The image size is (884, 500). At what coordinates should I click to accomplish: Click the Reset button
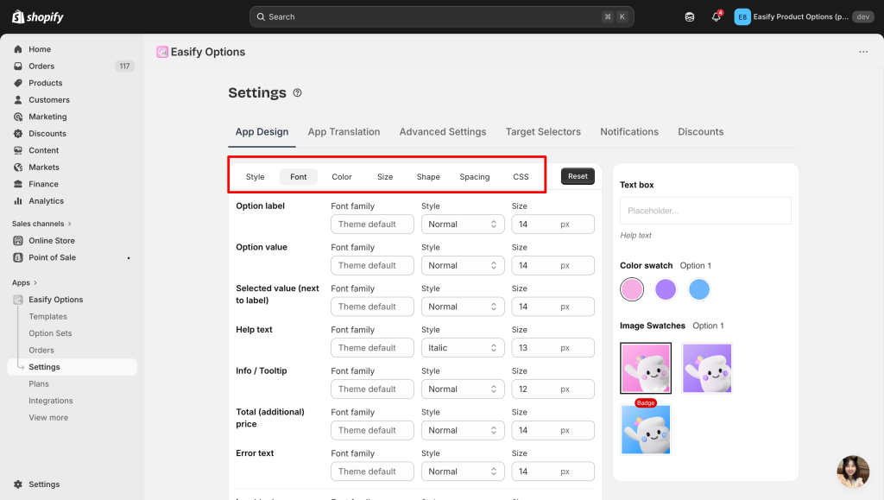(578, 176)
